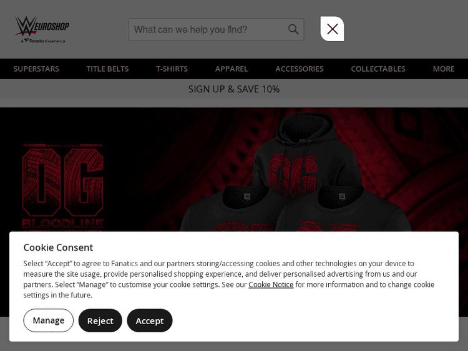The image size is (468, 351).
Task: Click the Sign Up & Save 10% banner
Action: [x=234, y=89]
